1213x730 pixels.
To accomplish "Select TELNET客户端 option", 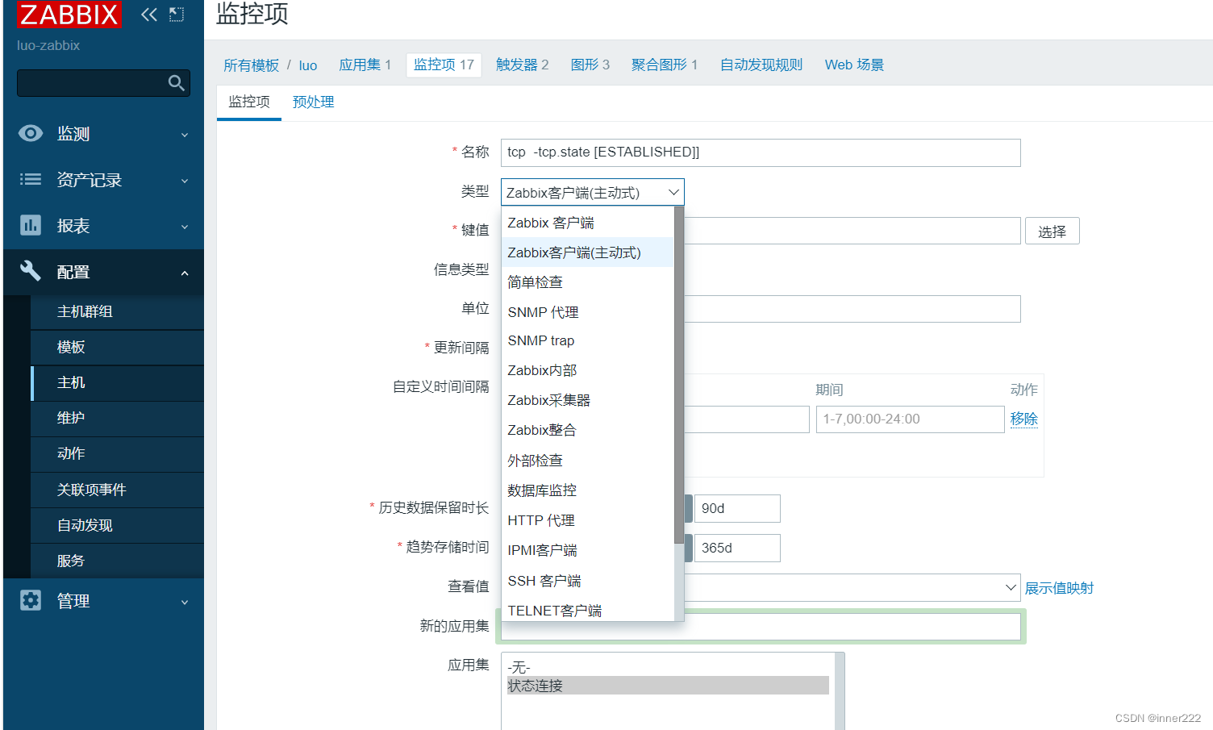I will (588, 610).
